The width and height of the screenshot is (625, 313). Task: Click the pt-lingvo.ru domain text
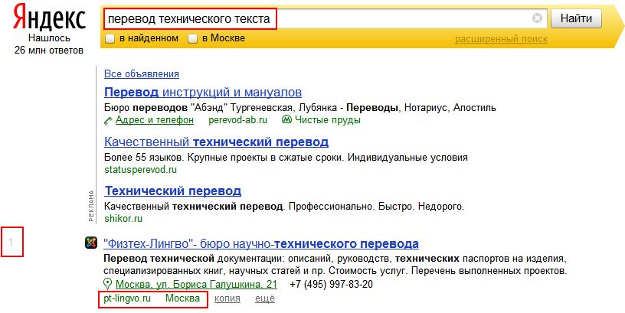point(127,298)
